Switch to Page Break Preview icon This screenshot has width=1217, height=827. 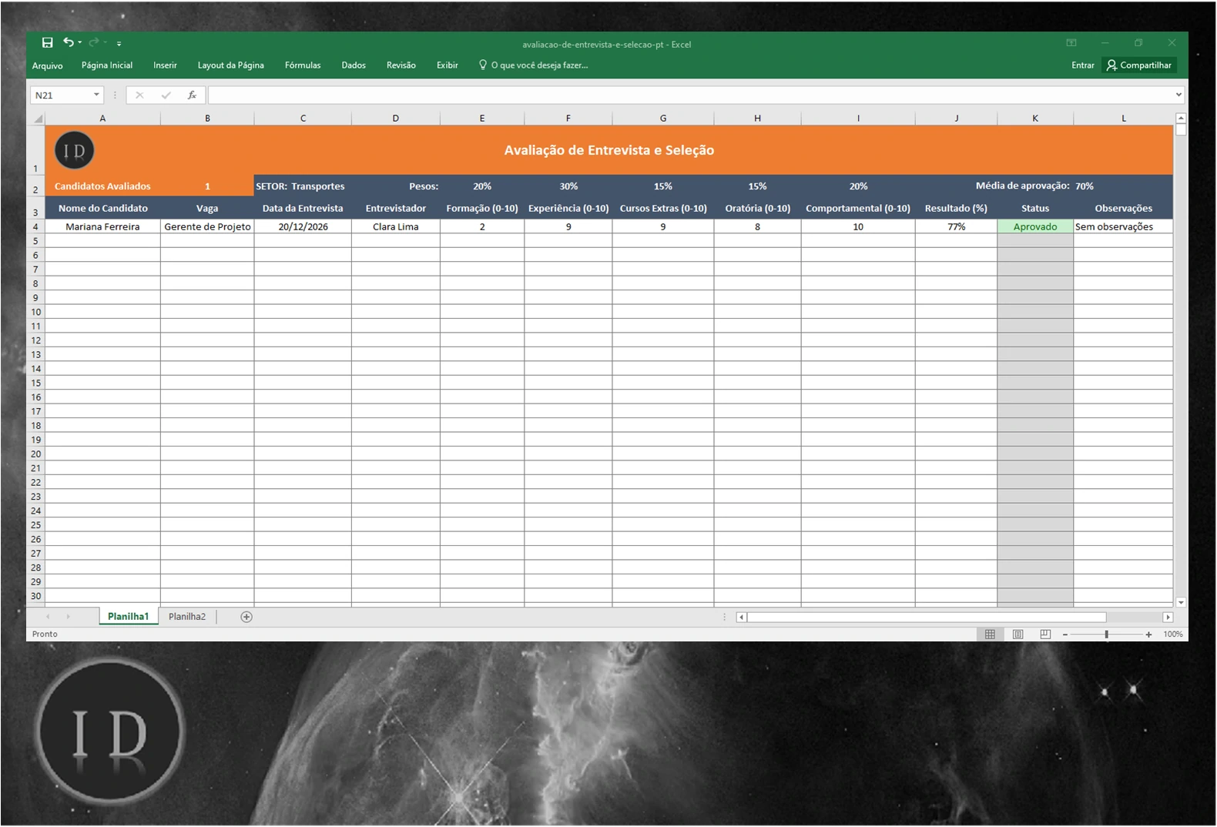pyautogui.click(x=1045, y=634)
